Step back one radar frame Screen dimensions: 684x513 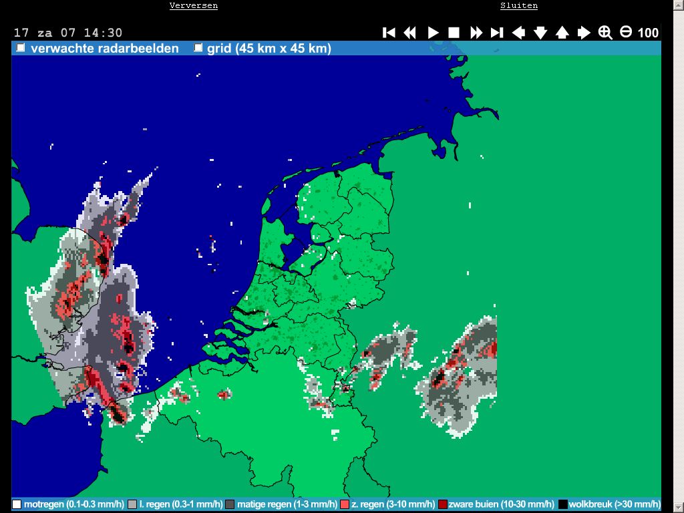[409, 33]
